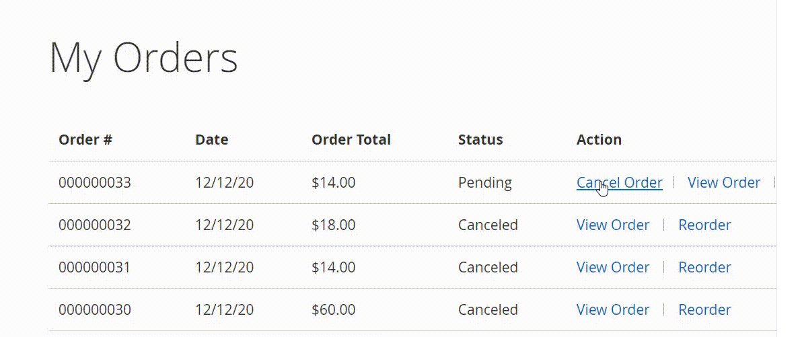Cancel the pending order 000000033

(619, 182)
